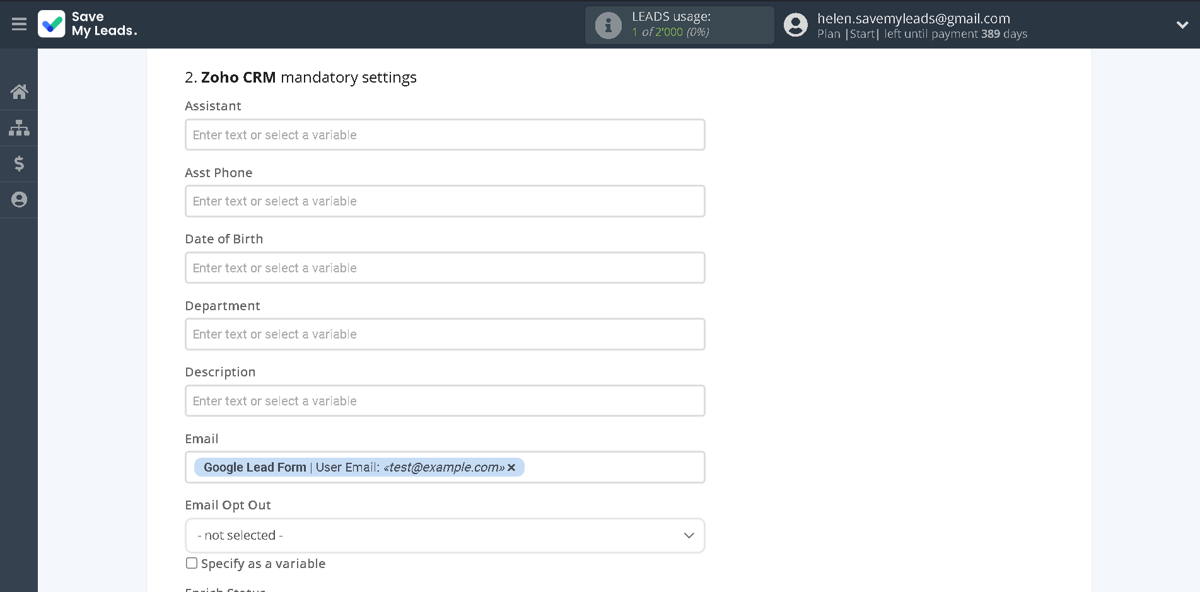Screen dimensions: 1200x592
Task: Open the Home icon in sidebar
Action: point(19,92)
